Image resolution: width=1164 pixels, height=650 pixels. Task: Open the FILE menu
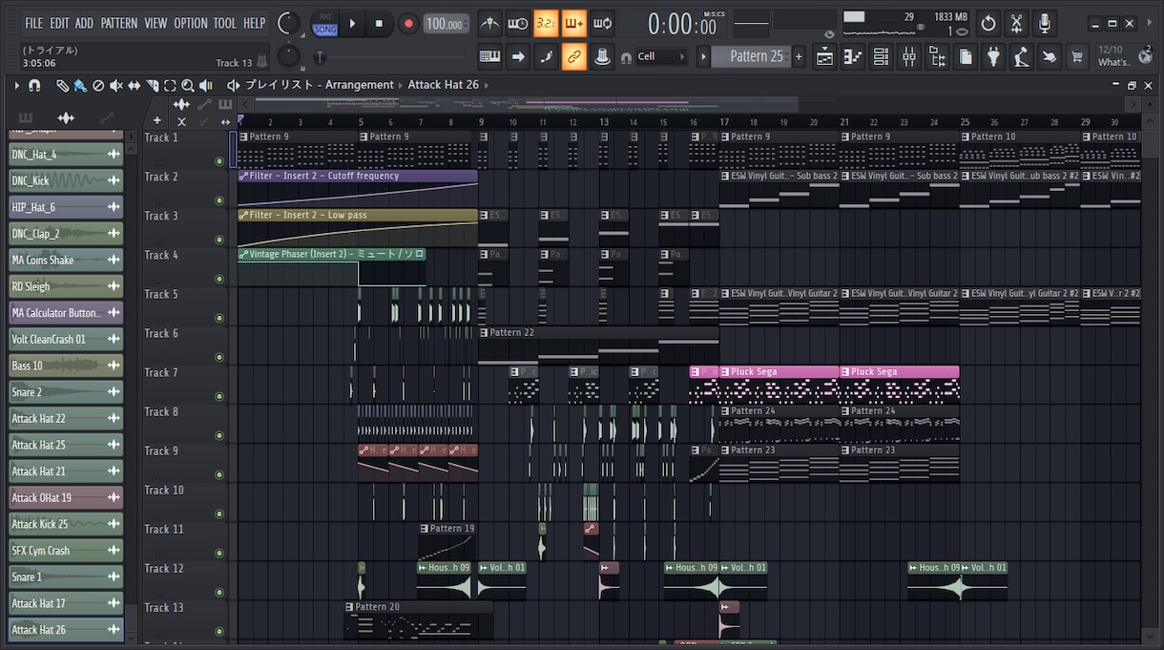(x=33, y=23)
